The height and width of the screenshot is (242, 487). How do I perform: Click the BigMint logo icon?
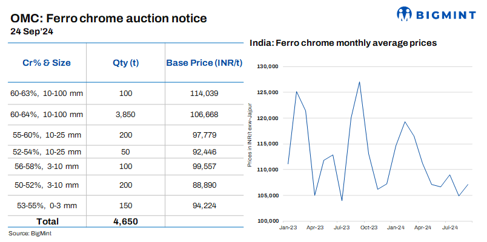click(x=405, y=13)
